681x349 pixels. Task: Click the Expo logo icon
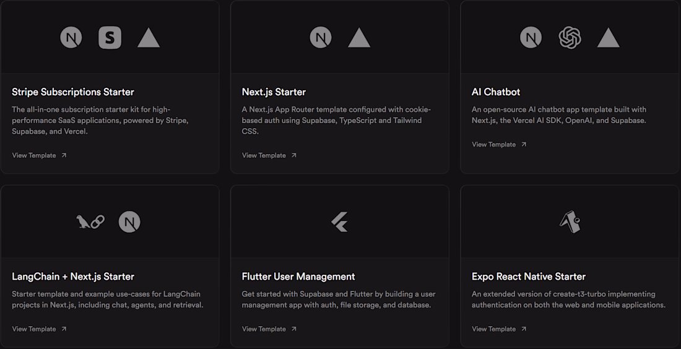click(570, 222)
